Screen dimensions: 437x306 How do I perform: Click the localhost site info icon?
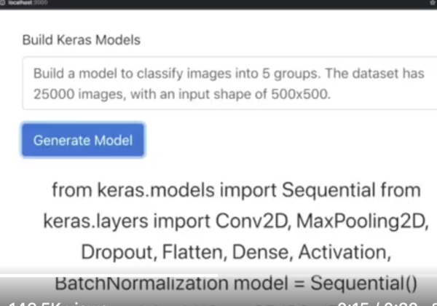(6, 4)
